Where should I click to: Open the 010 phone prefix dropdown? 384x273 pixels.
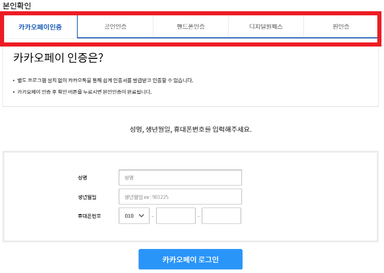point(134,216)
